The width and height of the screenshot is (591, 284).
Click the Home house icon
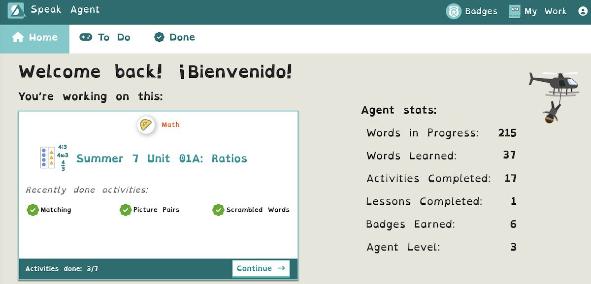(18, 37)
